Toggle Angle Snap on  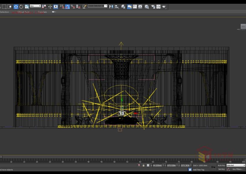[67, 6]
